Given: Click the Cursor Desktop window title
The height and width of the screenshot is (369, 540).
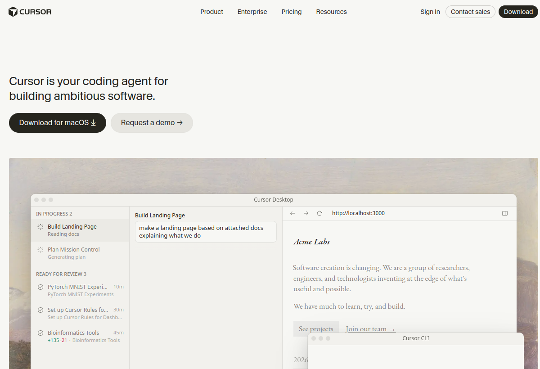Looking at the screenshot, I should pos(273,200).
